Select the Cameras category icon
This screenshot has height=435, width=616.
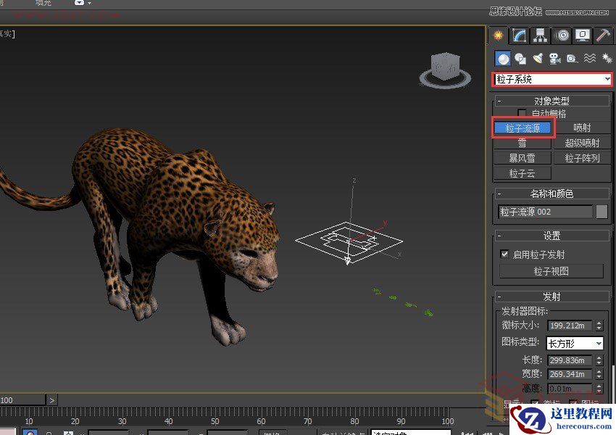click(x=554, y=59)
